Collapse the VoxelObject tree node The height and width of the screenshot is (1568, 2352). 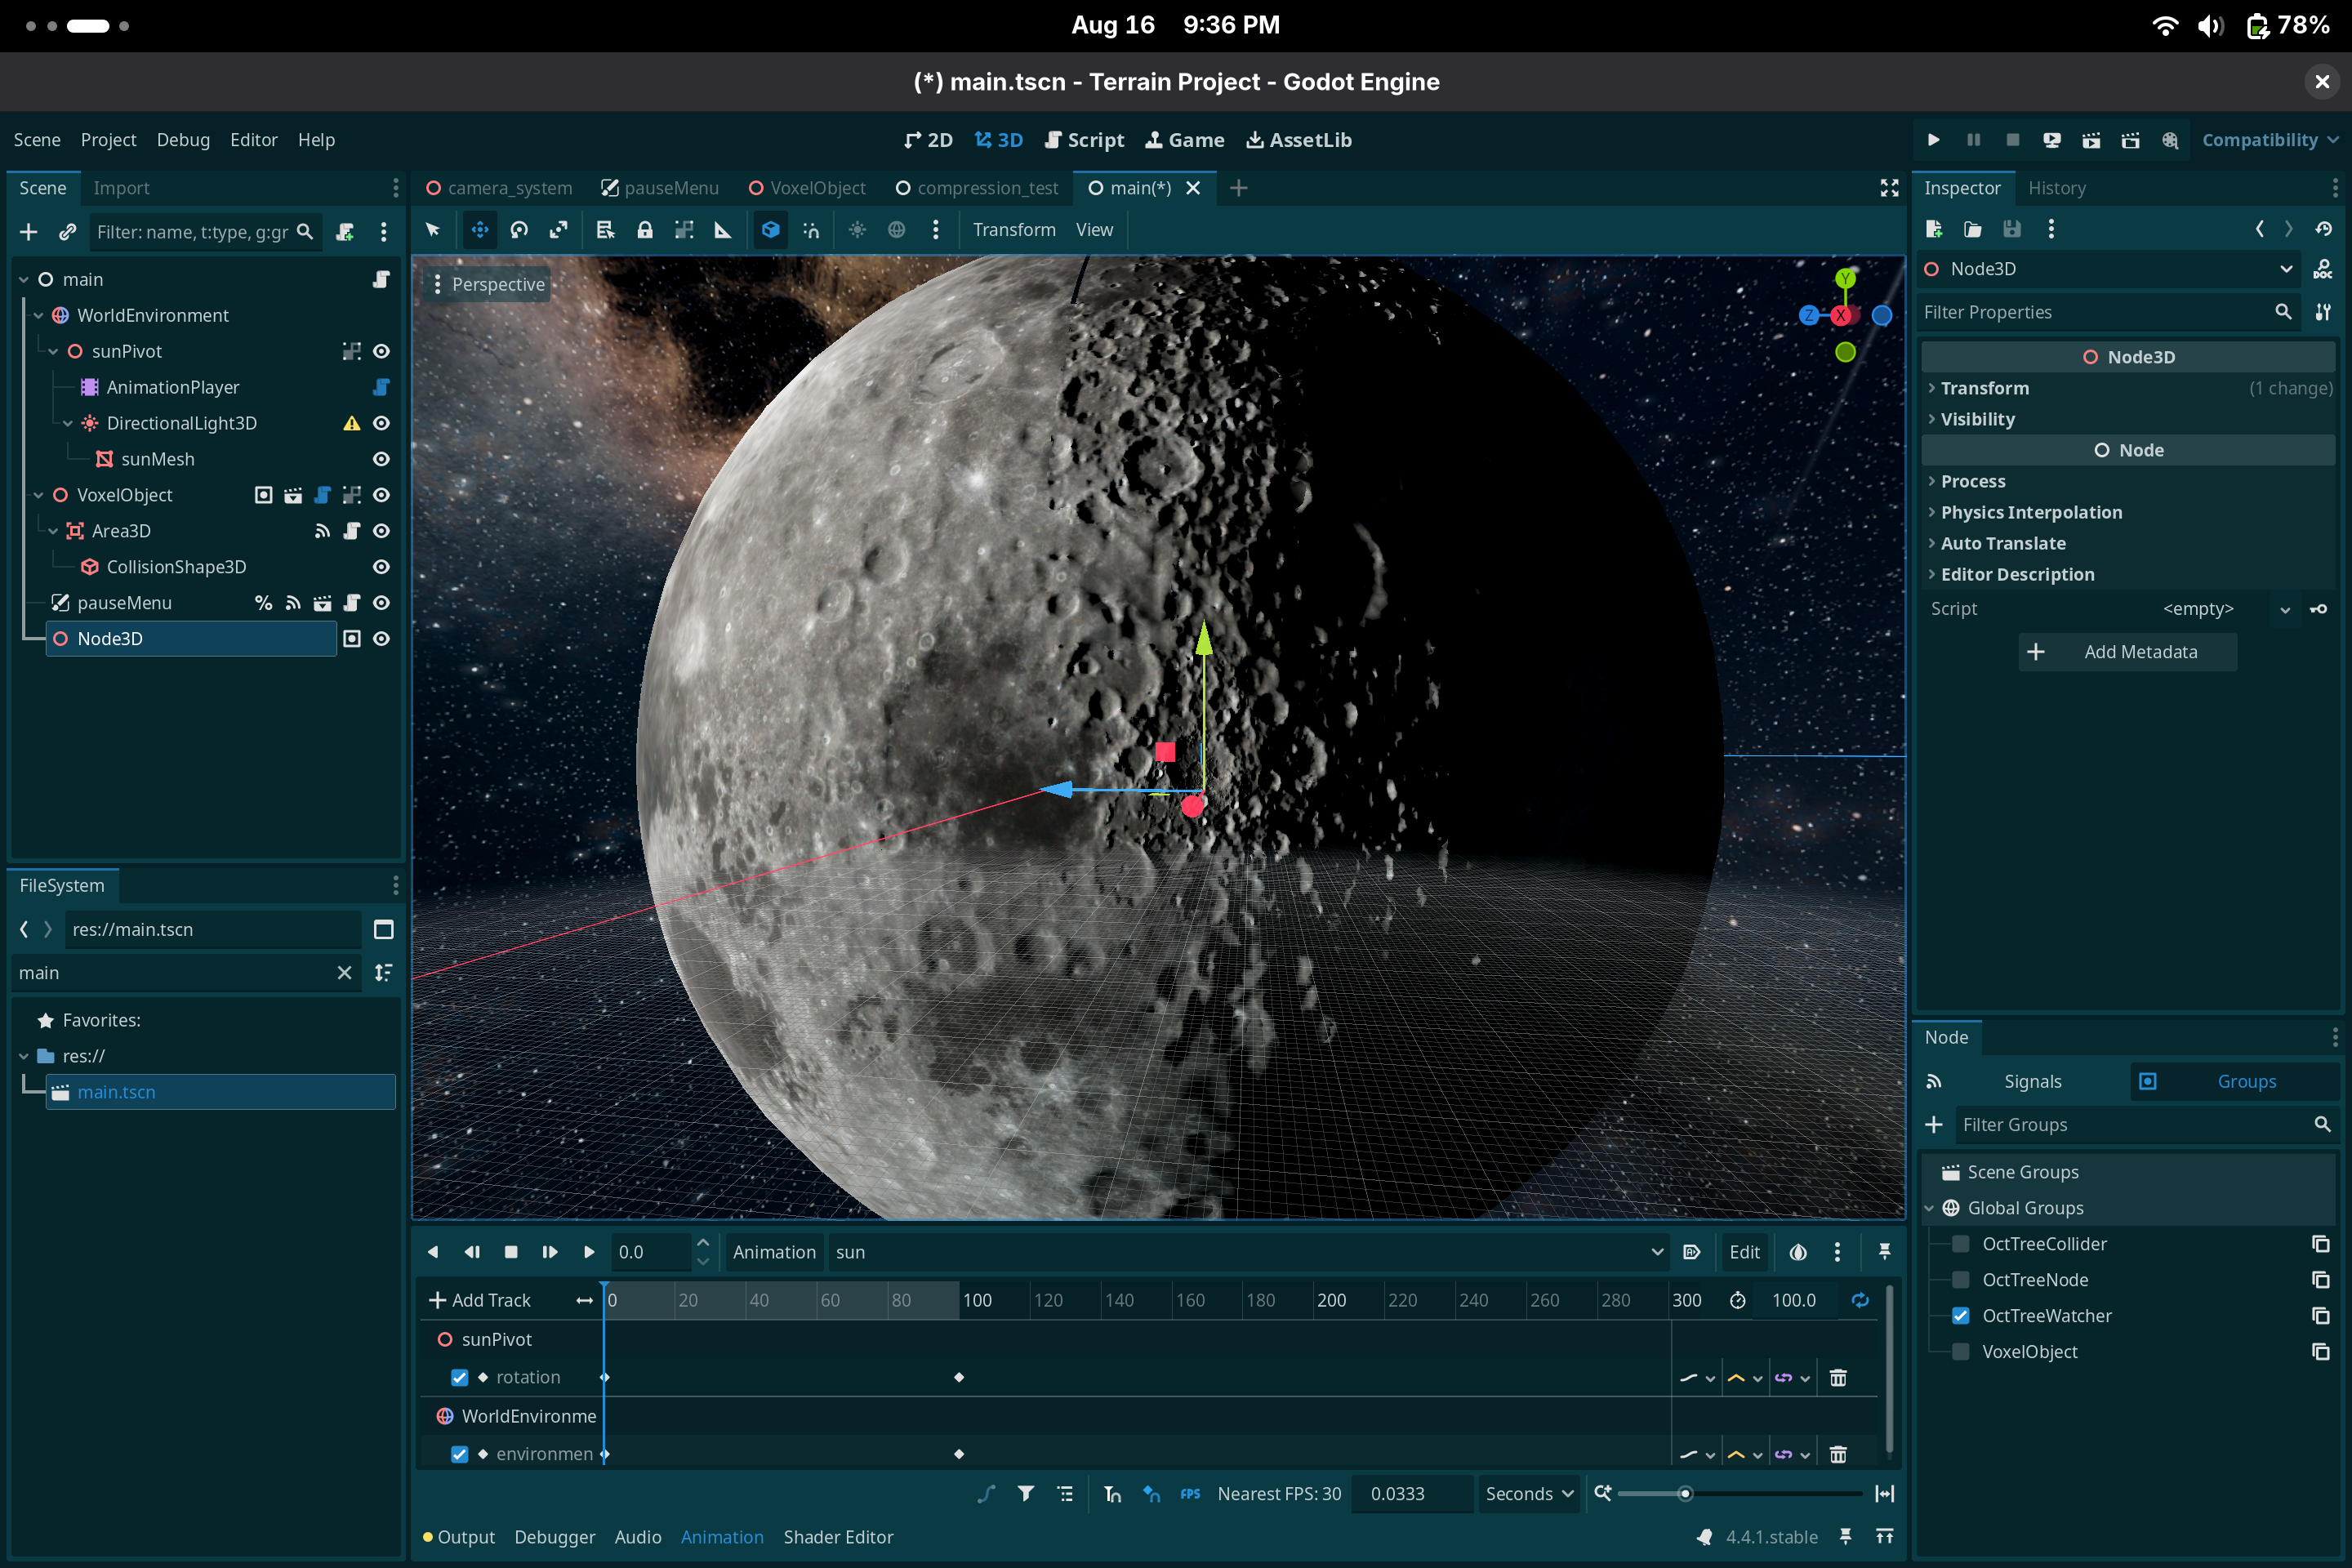[x=38, y=495]
